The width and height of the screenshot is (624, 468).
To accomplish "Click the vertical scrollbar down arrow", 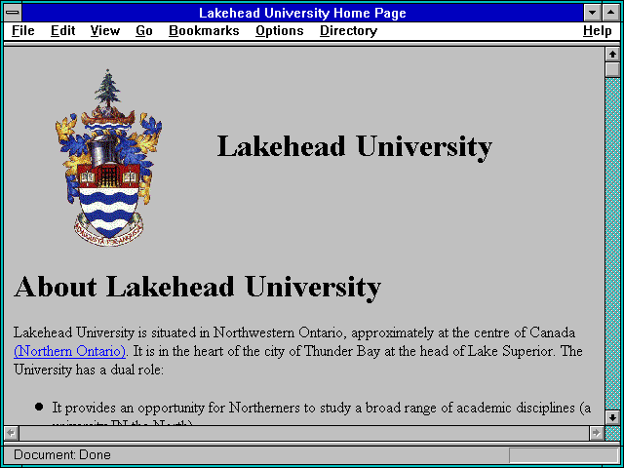I will point(612,417).
